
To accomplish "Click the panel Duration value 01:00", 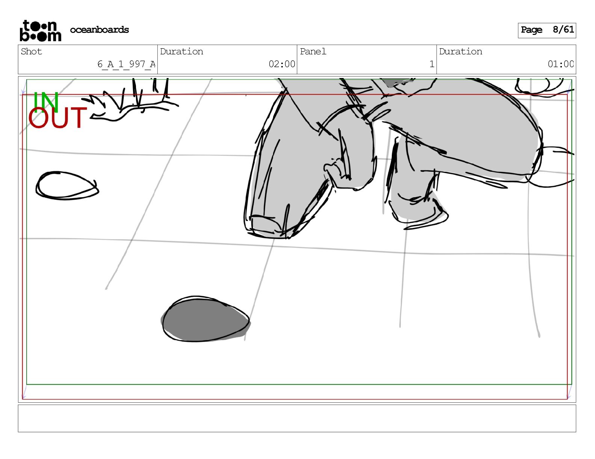I will pos(561,64).
